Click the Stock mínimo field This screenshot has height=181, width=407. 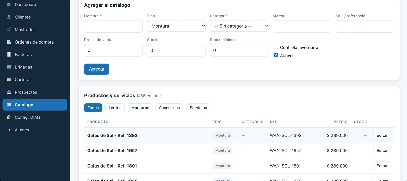pyautogui.click(x=239, y=50)
